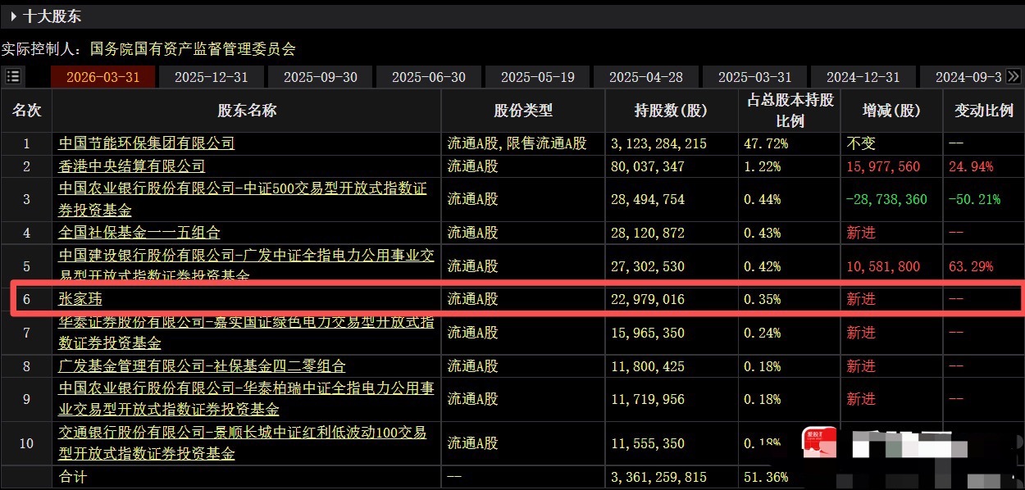This screenshot has width=1025, height=490.
Task: Click the 持股数(股) column header
Action: coord(672,111)
